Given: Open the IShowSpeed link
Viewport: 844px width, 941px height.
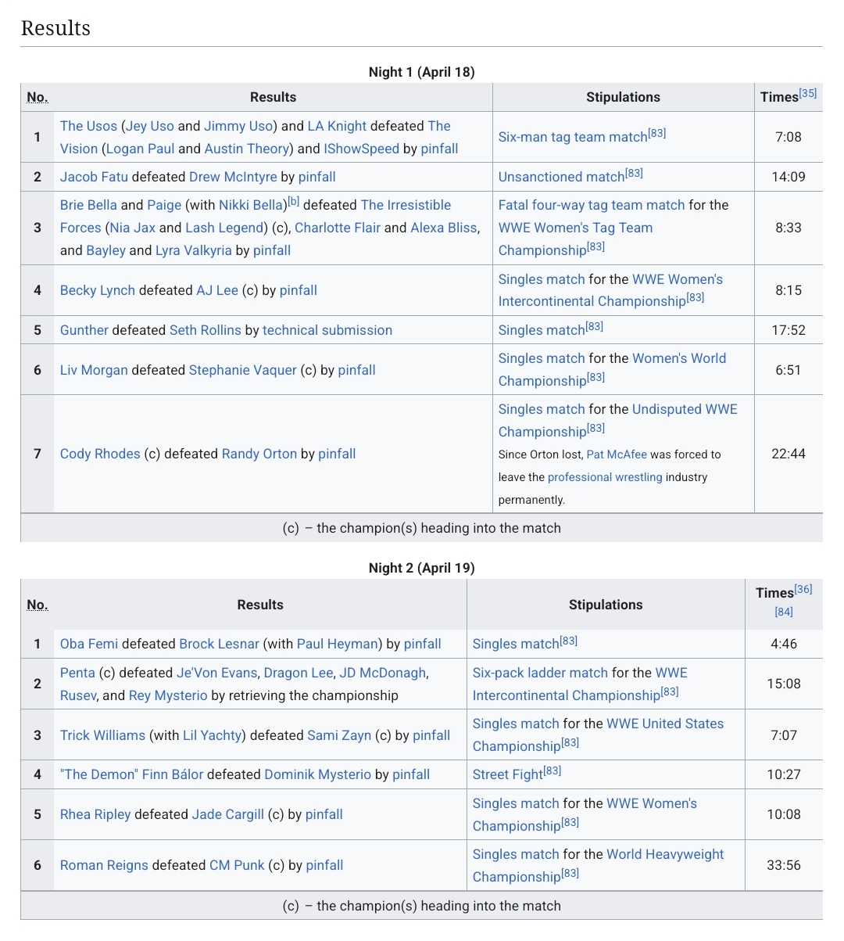Looking at the screenshot, I should click(362, 149).
